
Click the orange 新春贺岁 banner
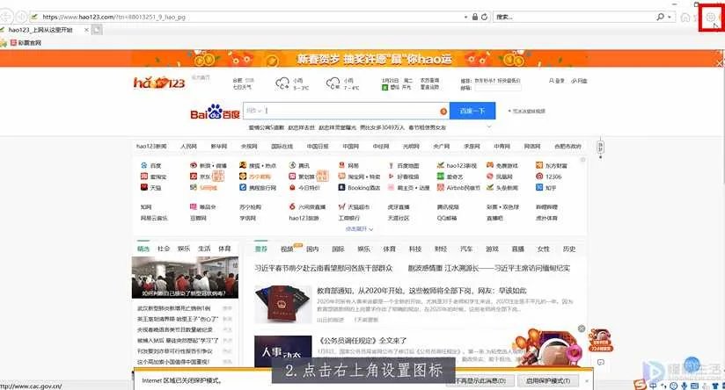[x=362, y=59]
